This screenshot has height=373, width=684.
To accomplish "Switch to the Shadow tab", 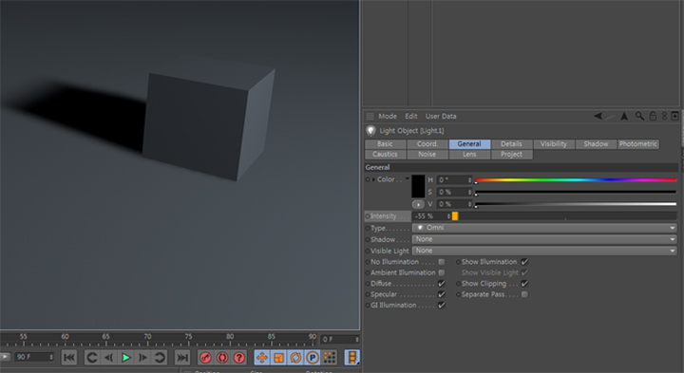I will pos(596,144).
